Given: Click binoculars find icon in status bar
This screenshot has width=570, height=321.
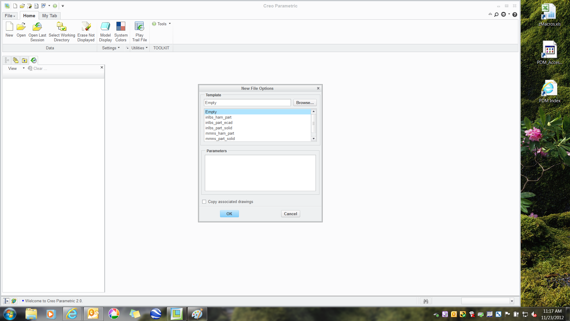Looking at the screenshot, I should pos(426,301).
